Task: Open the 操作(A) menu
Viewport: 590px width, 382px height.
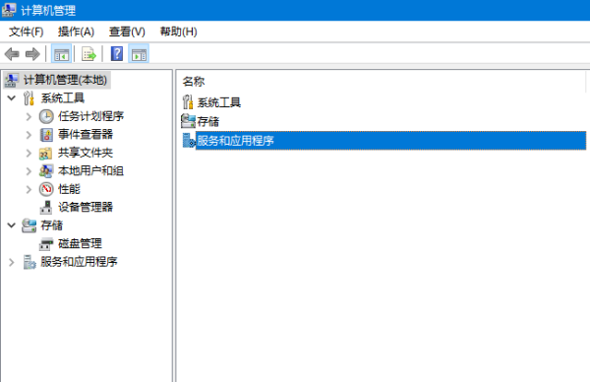Action: [76, 32]
